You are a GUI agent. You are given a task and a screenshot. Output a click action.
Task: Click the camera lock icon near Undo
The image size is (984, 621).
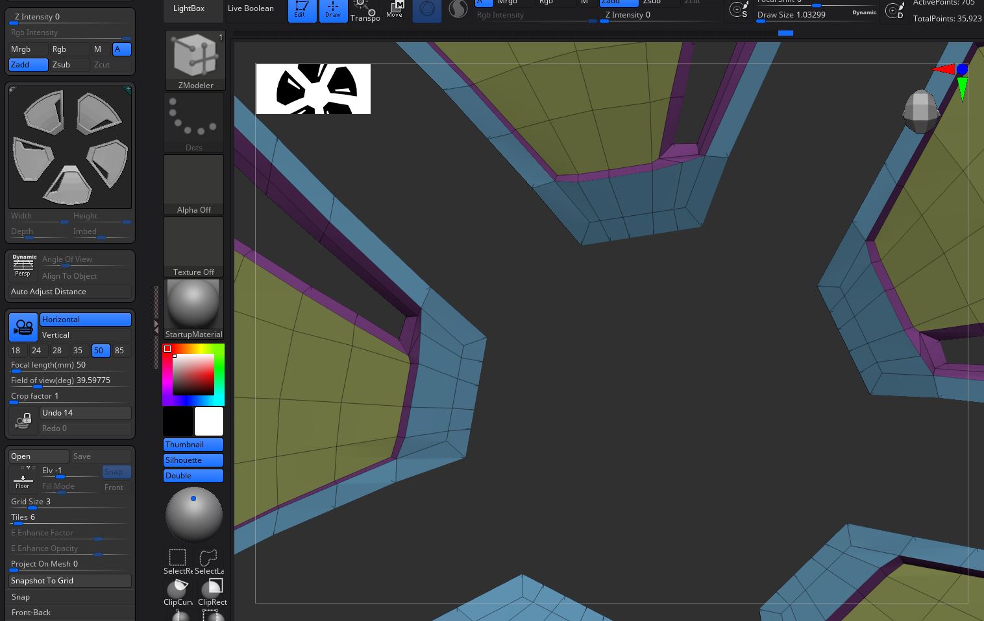23,421
